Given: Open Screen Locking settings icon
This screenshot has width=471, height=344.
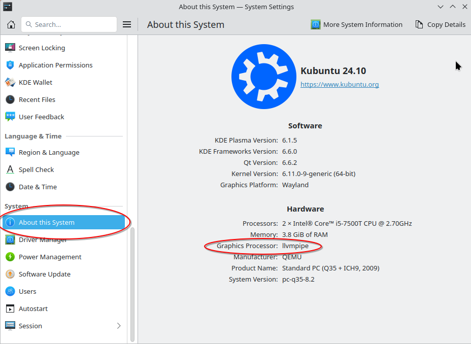Looking at the screenshot, I should (10, 48).
